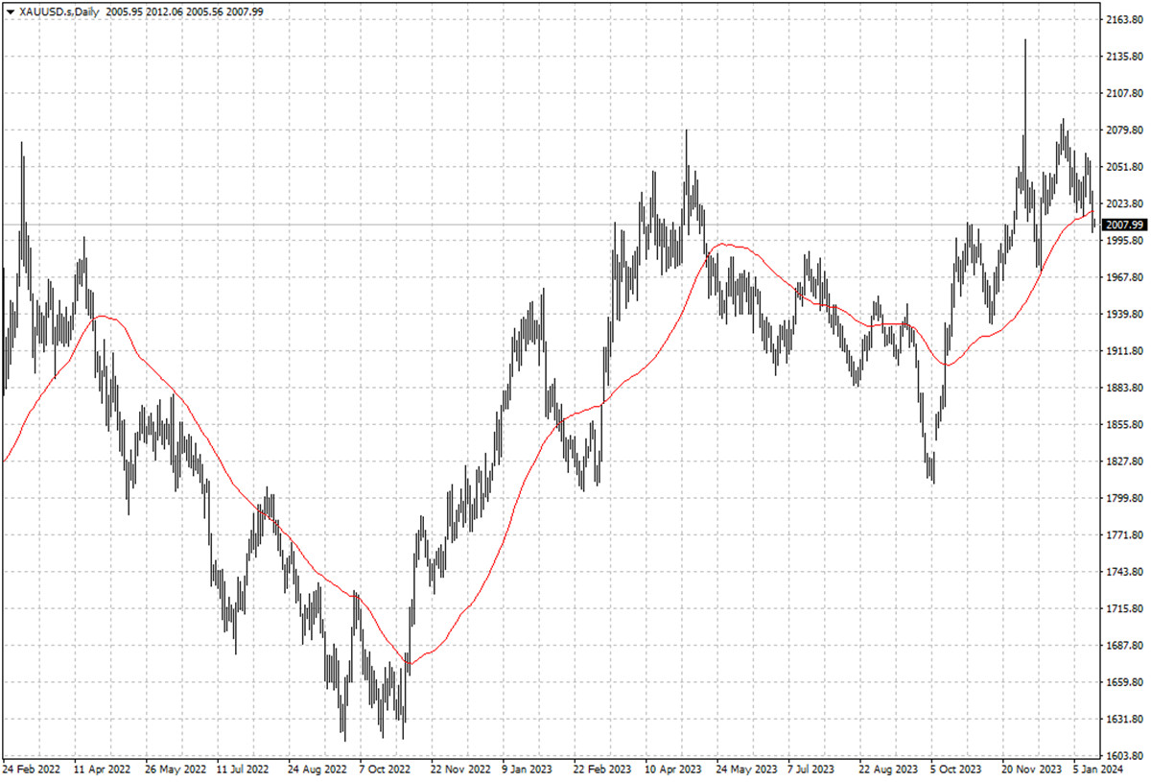
Task: Click the 11 Jul 2022 date label
Action: coord(245,770)
